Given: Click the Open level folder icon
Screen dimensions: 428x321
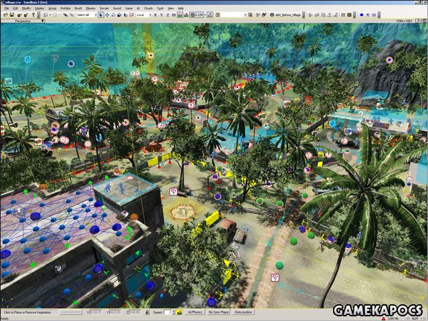Looking at the screenshot, I should click(5, 15).
